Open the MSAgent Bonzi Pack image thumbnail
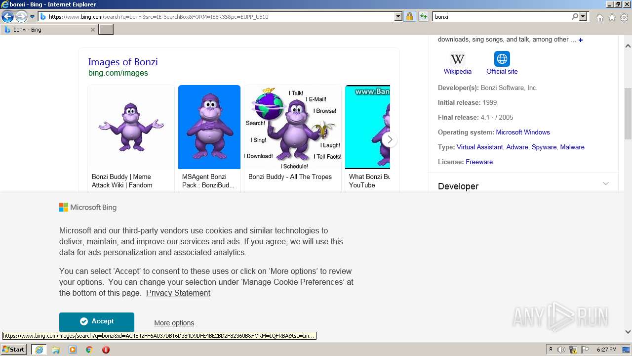 [x=209, y=127]
